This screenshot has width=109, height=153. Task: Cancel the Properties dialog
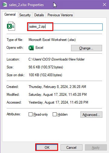(x=71, y=147)
